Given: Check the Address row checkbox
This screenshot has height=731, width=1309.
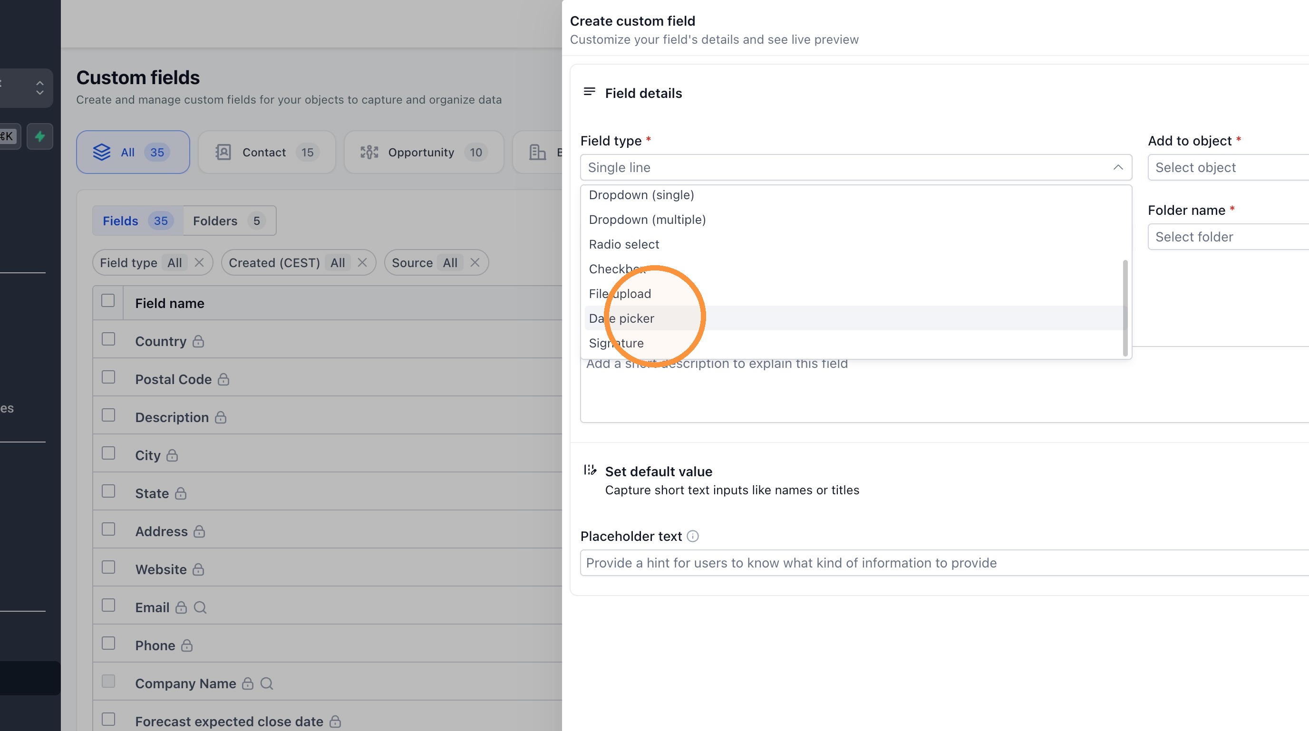Looking at the screenshot, I should (108, 530).
